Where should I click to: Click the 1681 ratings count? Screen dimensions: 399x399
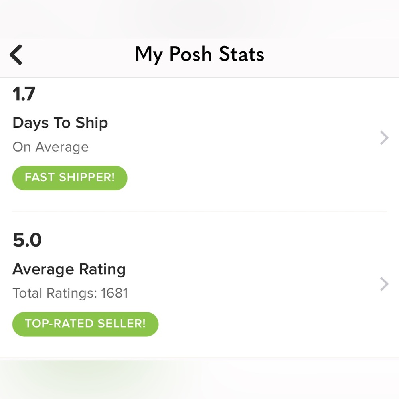115,294
